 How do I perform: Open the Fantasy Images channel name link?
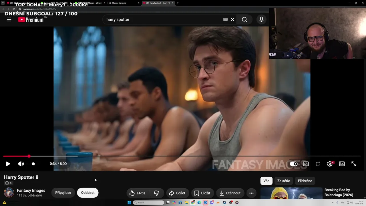click(31, 191)
